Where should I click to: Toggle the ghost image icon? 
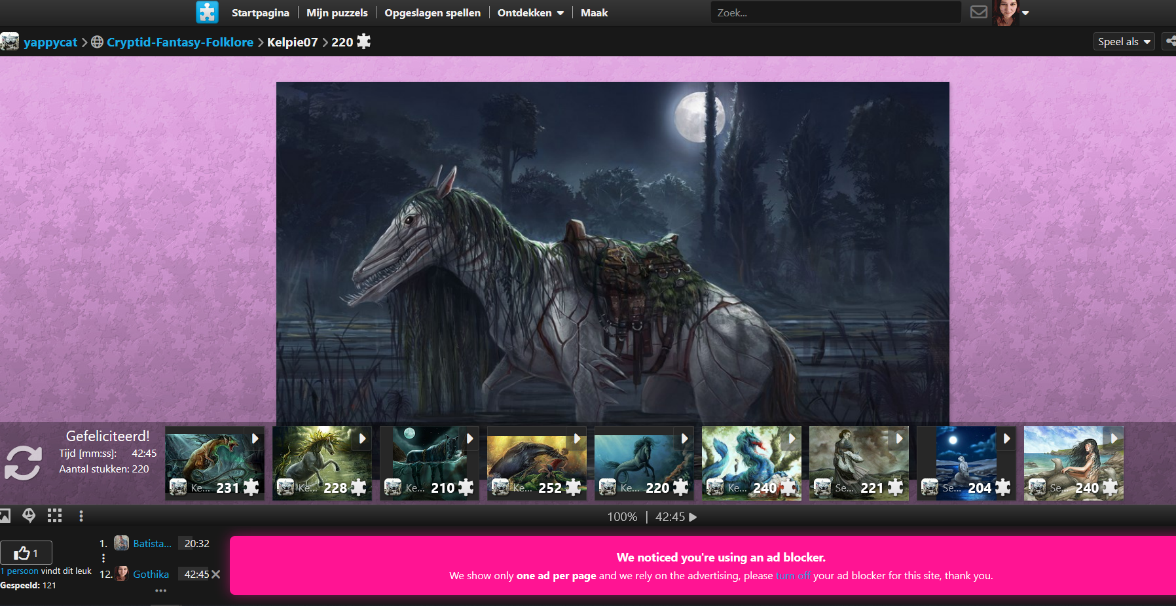tap(29, 516)
